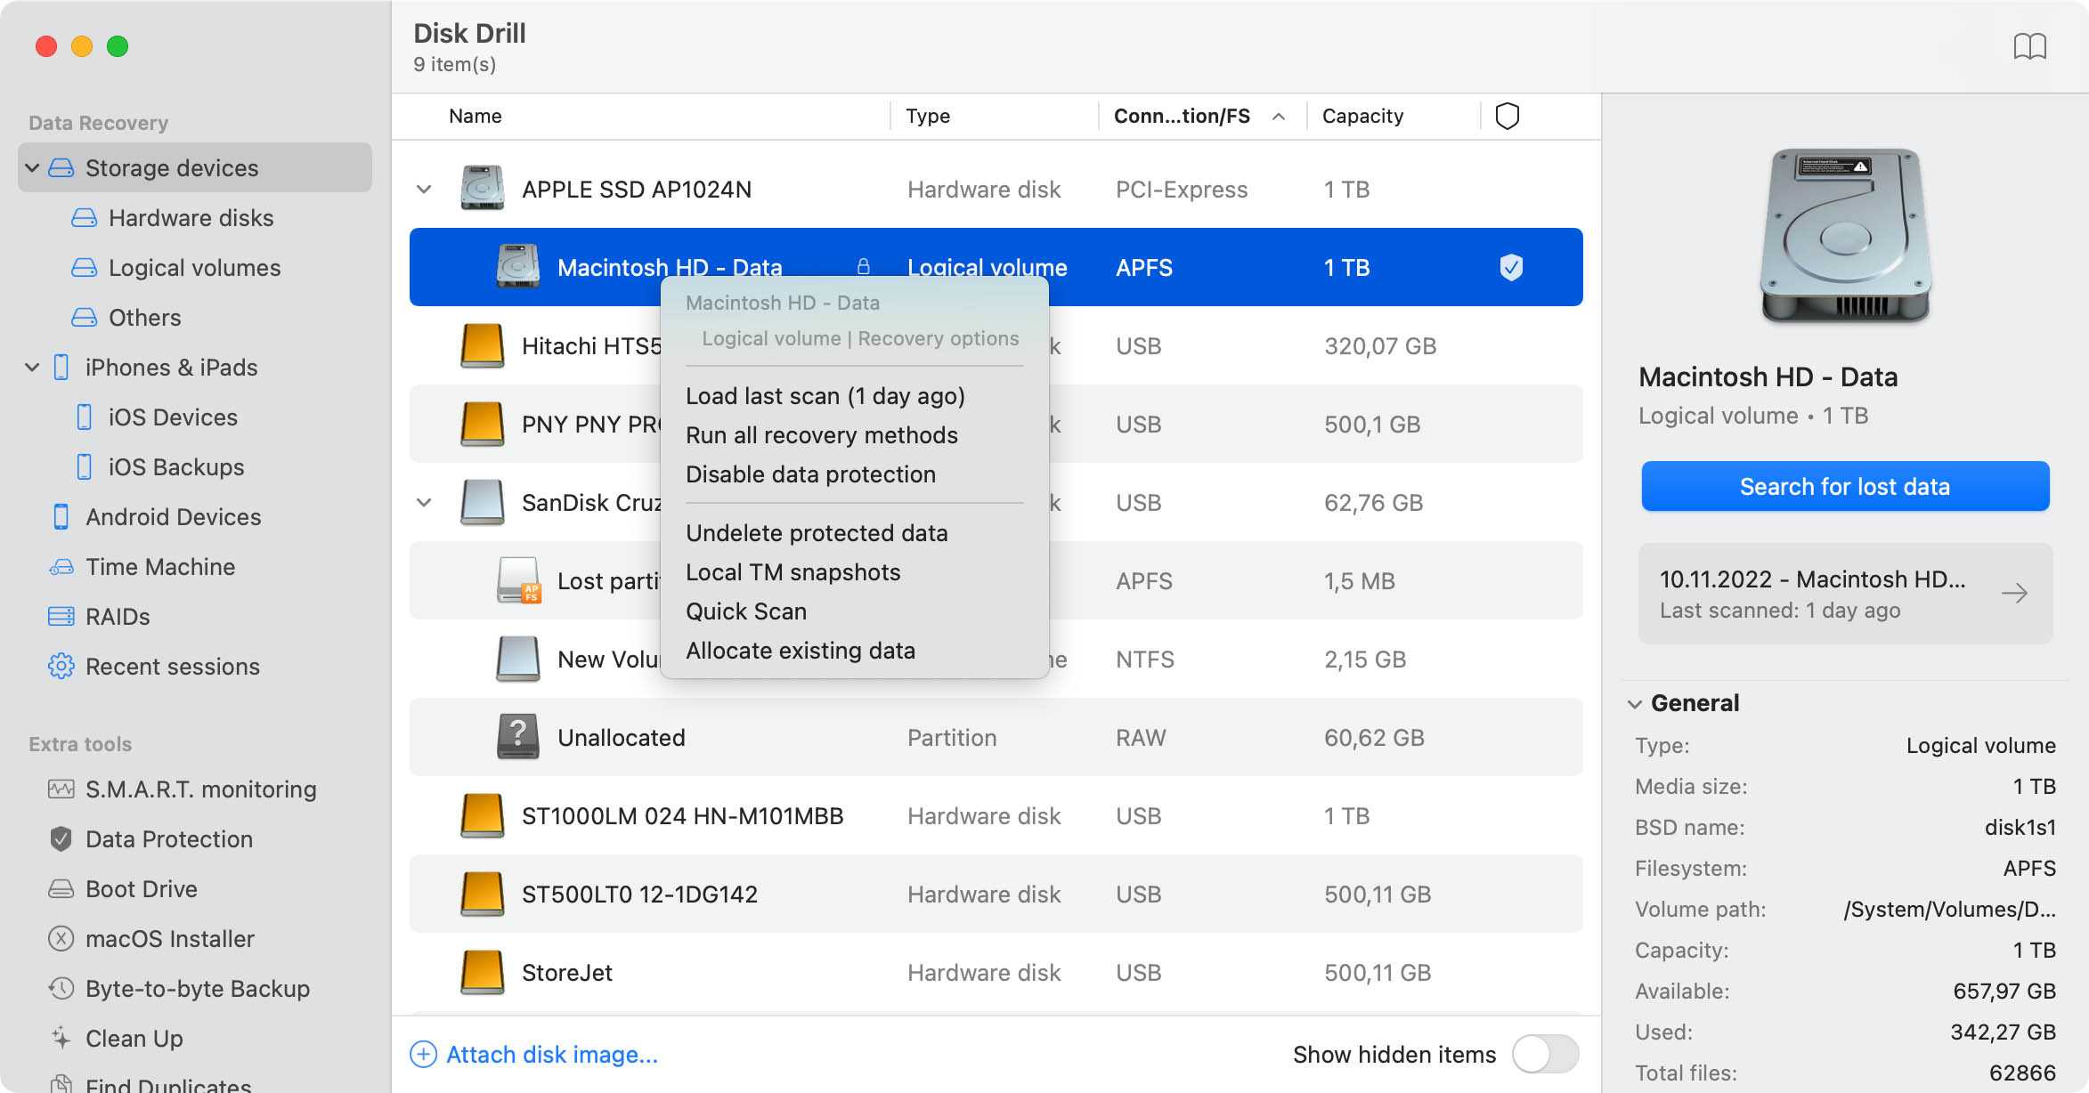Click the SanDisk Cruzer drive icon
2089x1093 pixels.
point(482,502)
